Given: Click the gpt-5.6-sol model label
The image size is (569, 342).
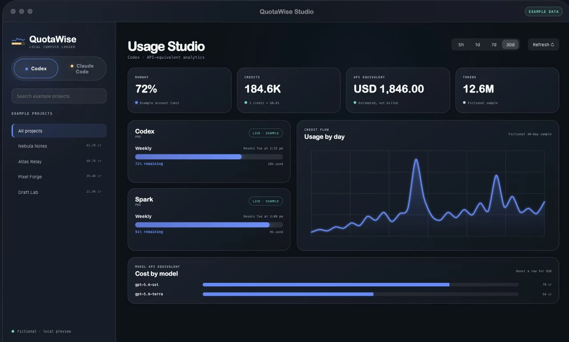Looking at the screenshot, I should pyautogui.click(x=147, y=285).
